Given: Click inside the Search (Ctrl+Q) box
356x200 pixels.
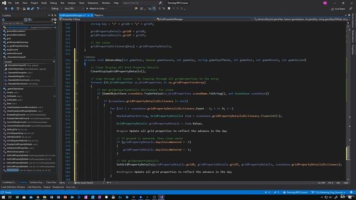Looking at the screenshot, I should (x=140, y=3).
